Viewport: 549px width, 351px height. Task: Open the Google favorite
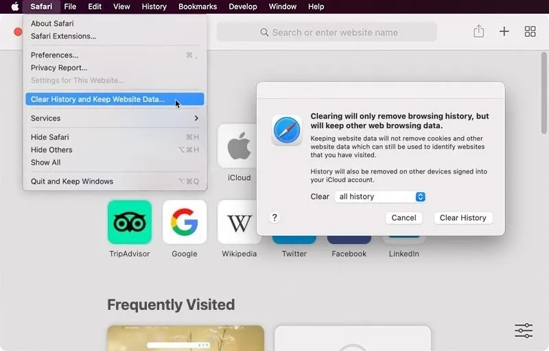point(185,222)
